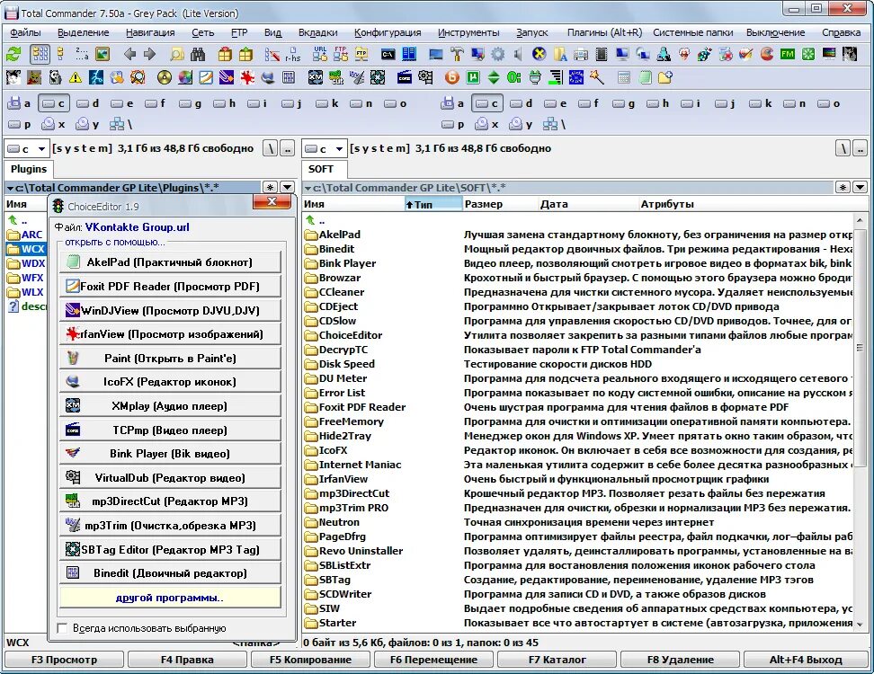Click the r-hs attributes toolbar icon

point(292,55)
